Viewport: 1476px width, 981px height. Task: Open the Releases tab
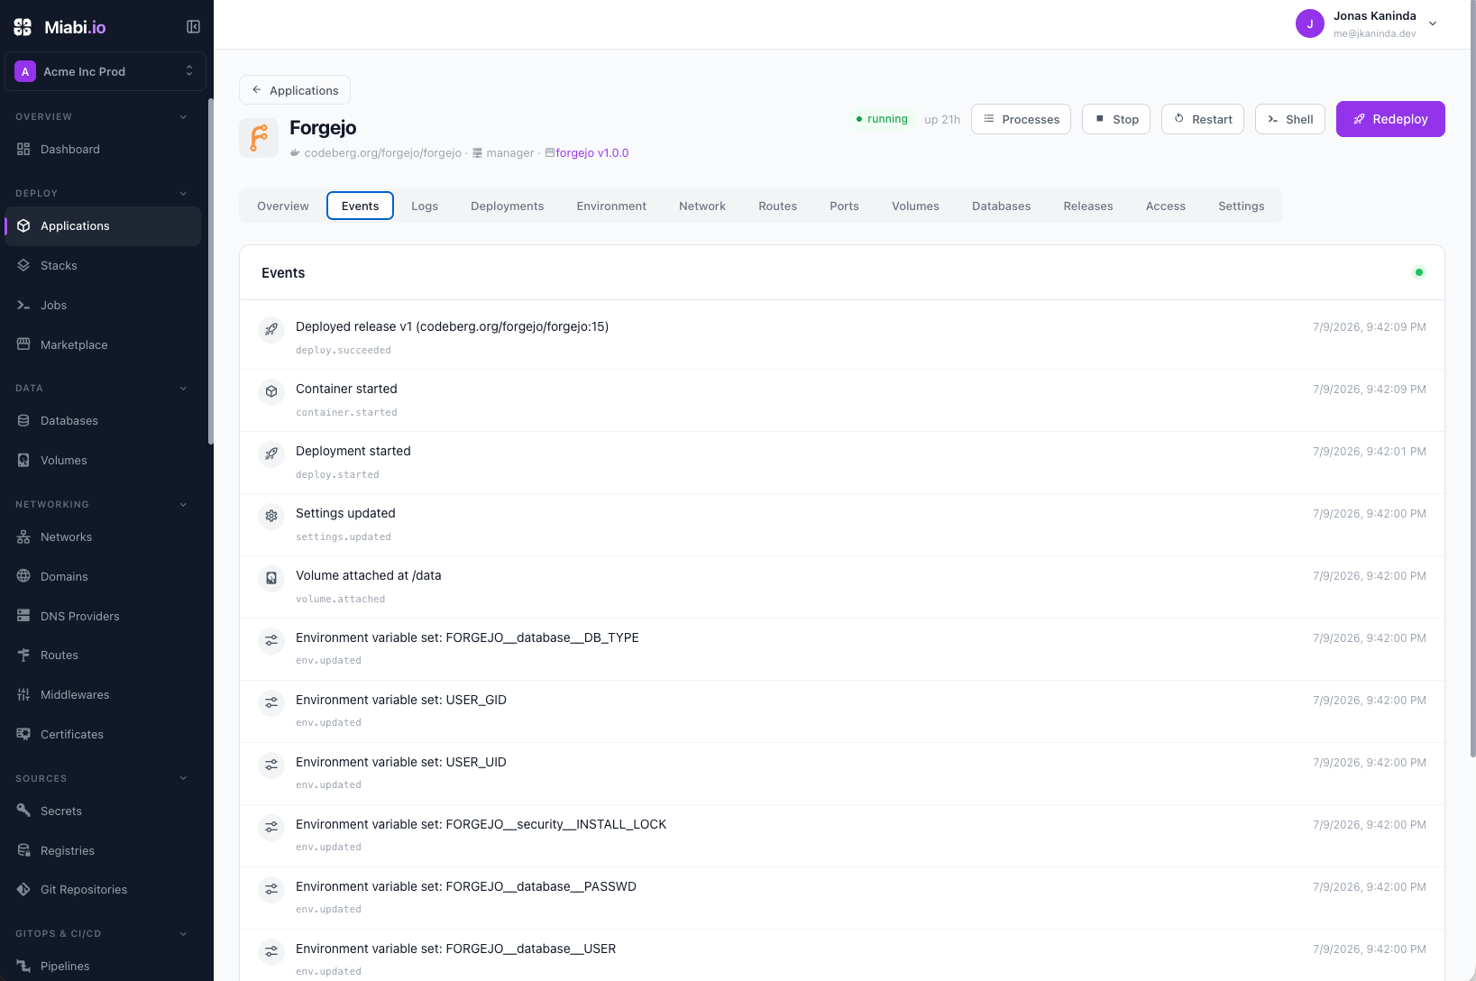click(x=1088, y=206)
